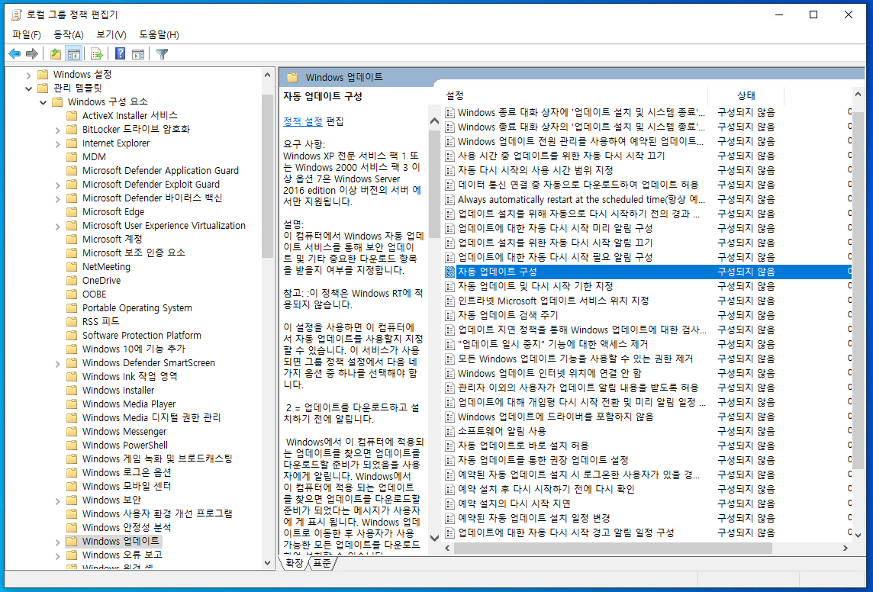Image resolution: width=873 pixels, height=592 pixels.
Task: Click the up-one-level folder toolbar icon
Action: click(x=55, y=54)
